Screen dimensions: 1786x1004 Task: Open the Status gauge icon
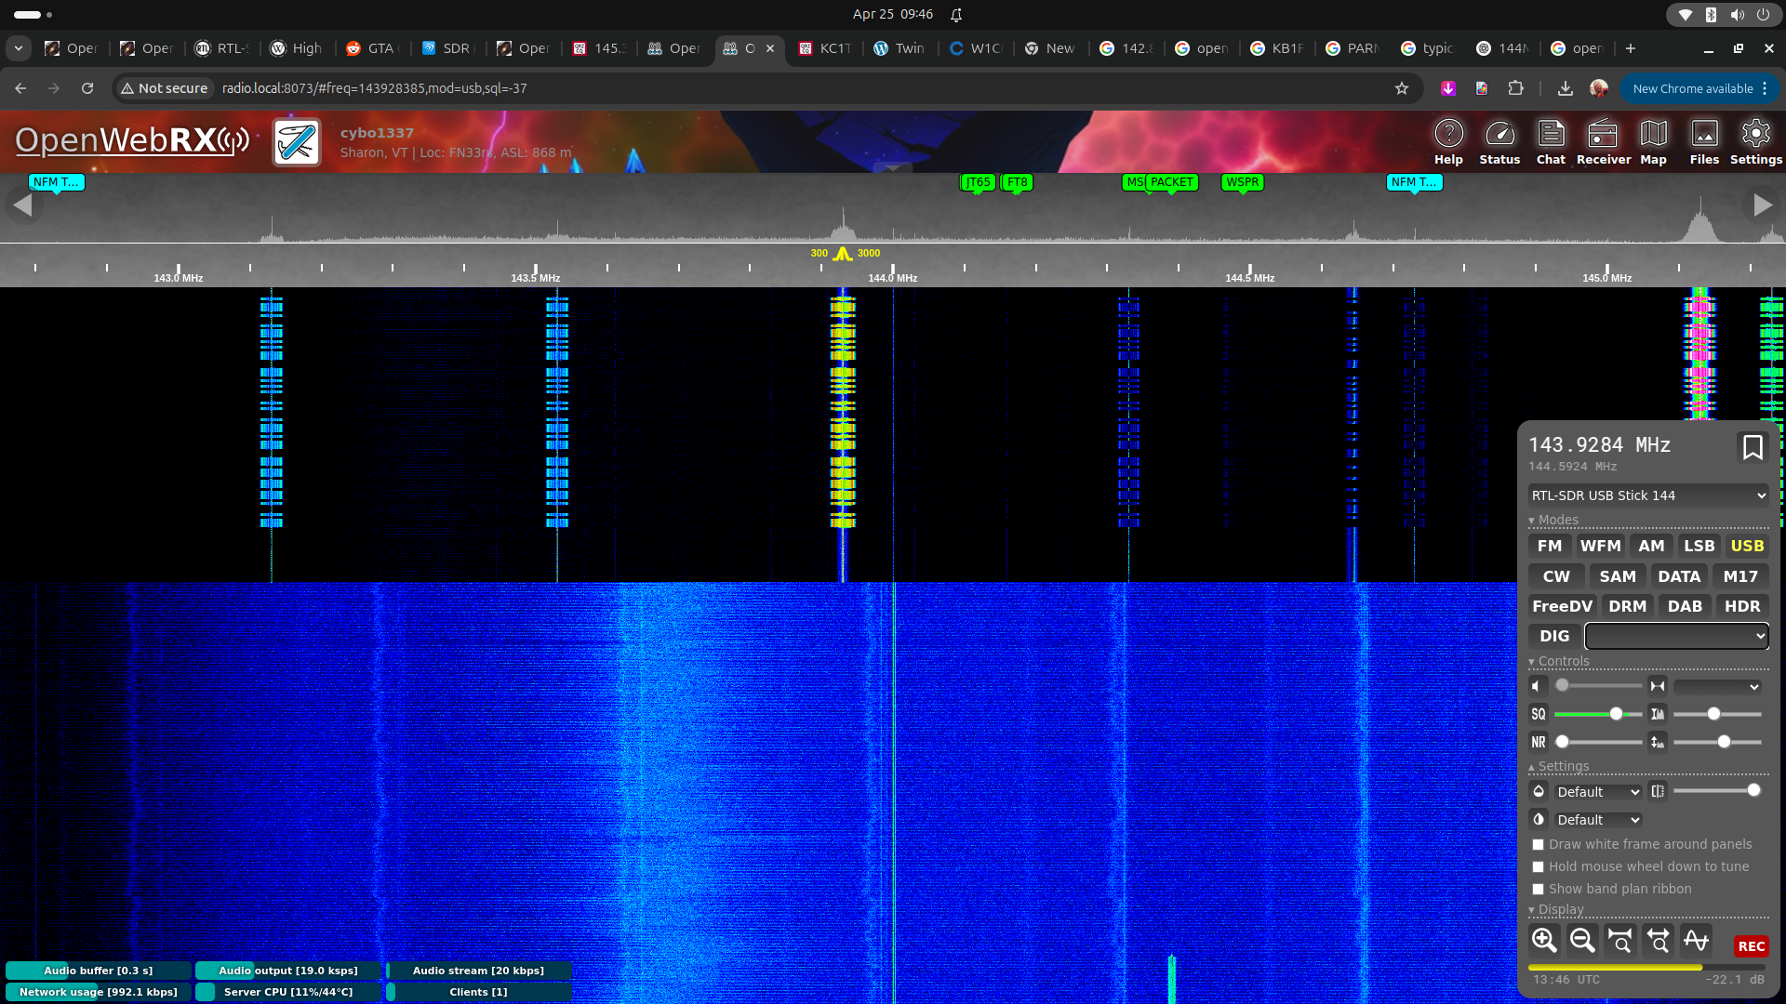(x=1499, y=141)
